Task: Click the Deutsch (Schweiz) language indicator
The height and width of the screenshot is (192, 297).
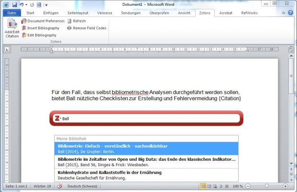Action: coord(82,186)
